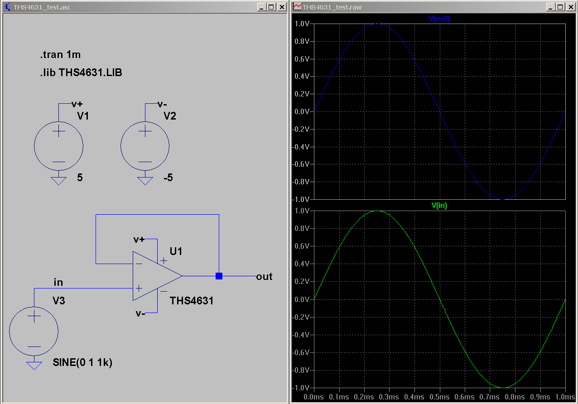Click the ground symbol beneath V3
This screenshot has height=404, width=578.
click(34, 366)
